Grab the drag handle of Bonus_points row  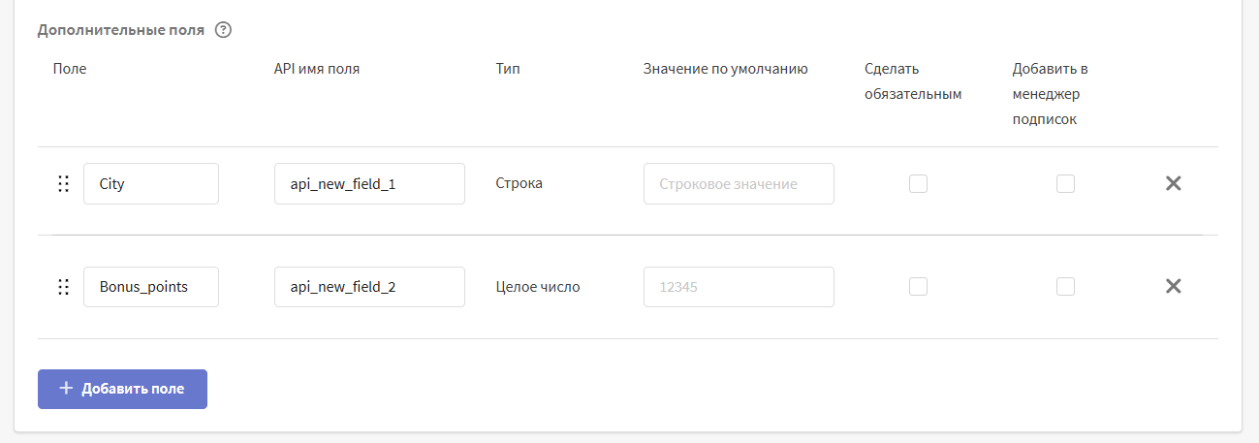(x=63, y=287)
